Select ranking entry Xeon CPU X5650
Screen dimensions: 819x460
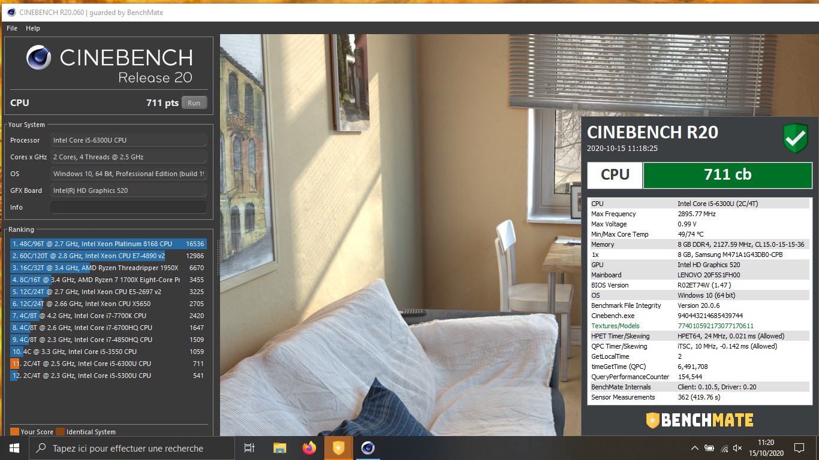(108, 304)
